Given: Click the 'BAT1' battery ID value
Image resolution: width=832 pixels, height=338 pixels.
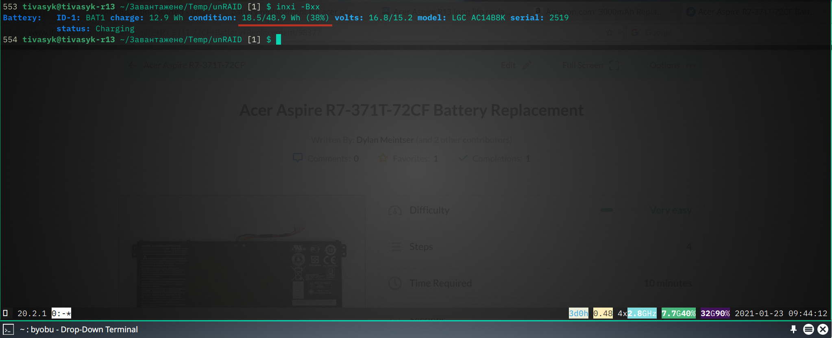Looking at the screenshot, I should [95, 18].
